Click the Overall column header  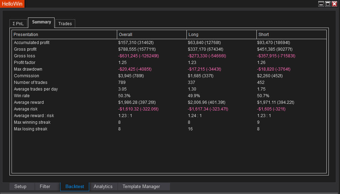click(125, 35)
